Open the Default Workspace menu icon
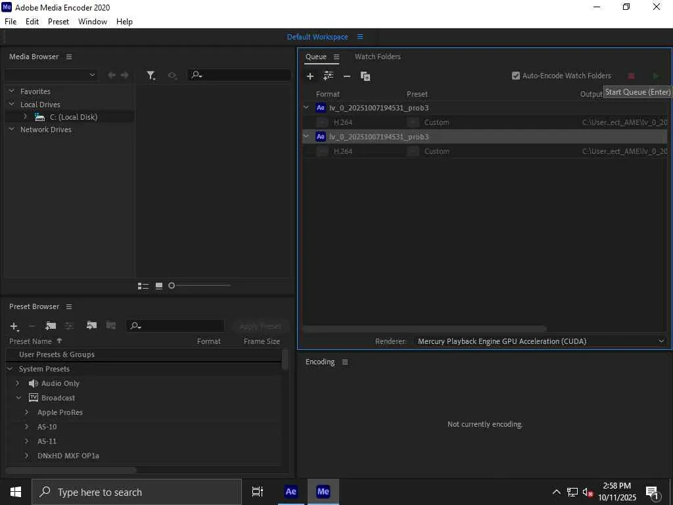Image resolution: width=673 pixels, height=505 pixels. coord(360,37)
